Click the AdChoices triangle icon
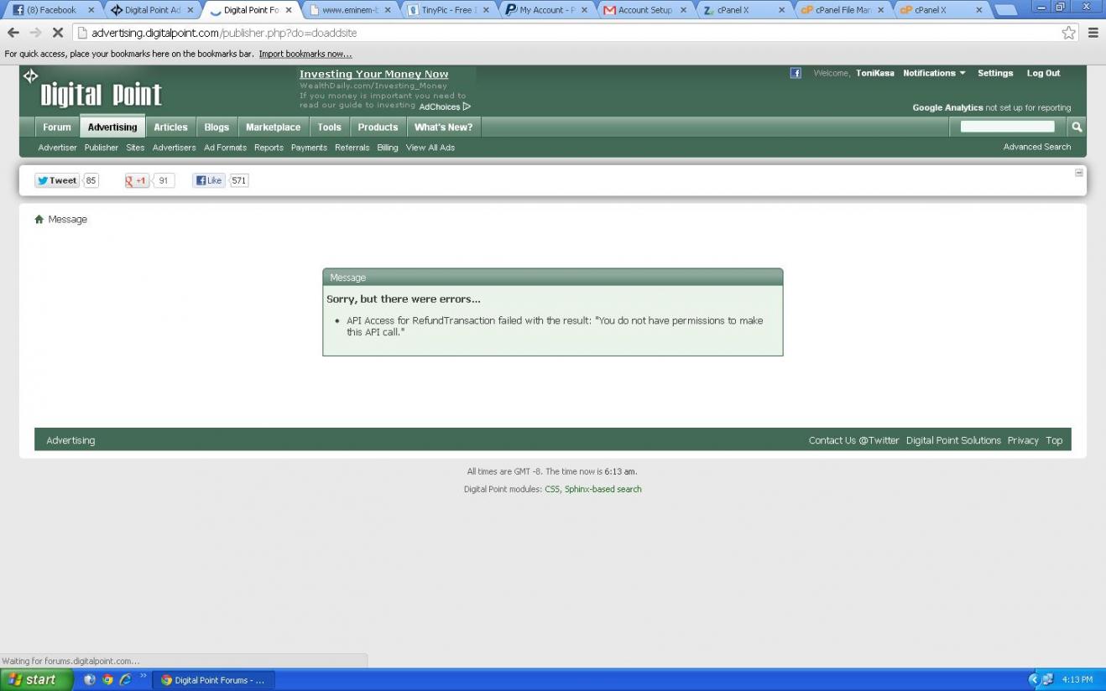The image size is (1106, 691). pyautogui.click(x=467, y=107)
